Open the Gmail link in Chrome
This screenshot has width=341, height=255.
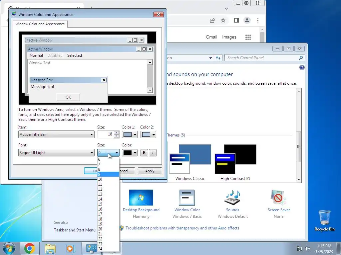click(x=211, y=37)
